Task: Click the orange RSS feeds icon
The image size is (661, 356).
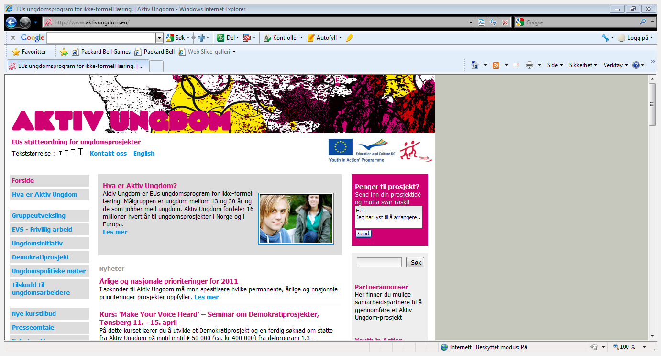Action: pos(496,65)
